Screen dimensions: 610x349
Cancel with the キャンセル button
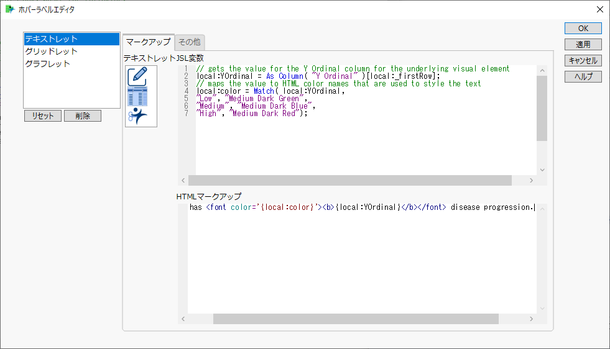coord(583,61)
